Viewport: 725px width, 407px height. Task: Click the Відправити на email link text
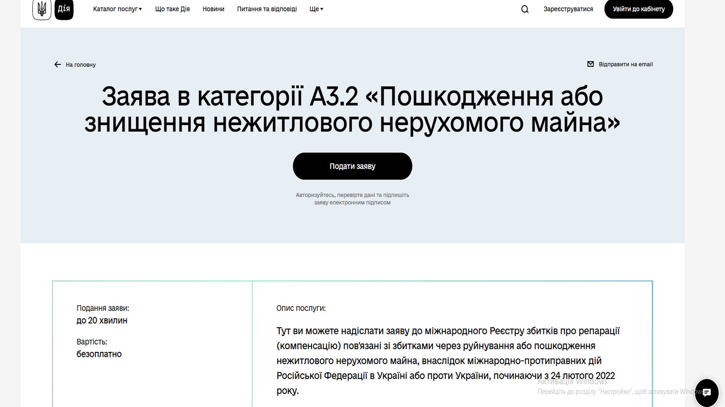(x=625, y=64)
